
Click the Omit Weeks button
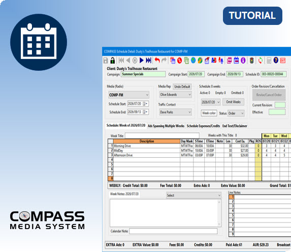pos(233,102)
